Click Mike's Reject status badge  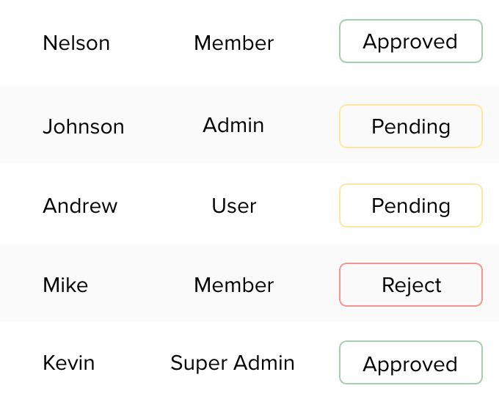click(x=411, y=285)
